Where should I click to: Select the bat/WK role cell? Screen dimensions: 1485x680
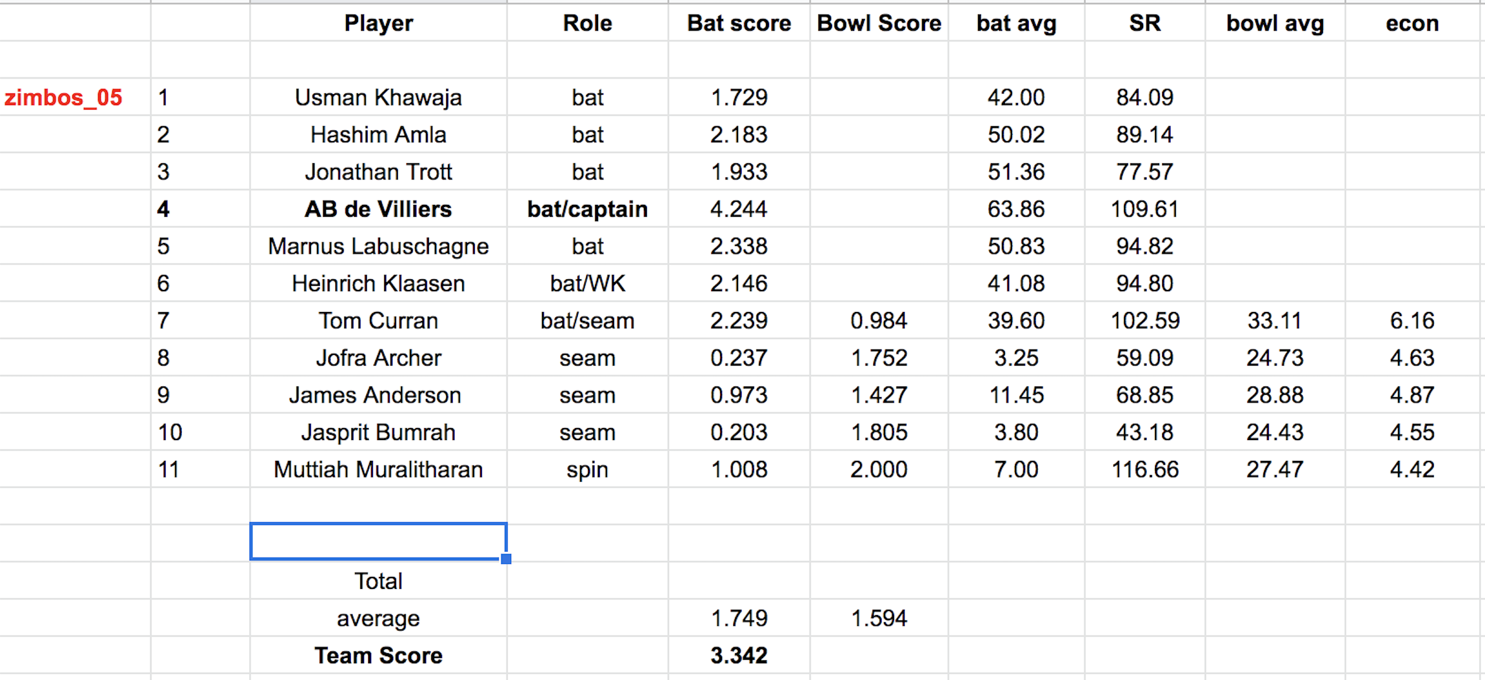(x=587, y=283)
